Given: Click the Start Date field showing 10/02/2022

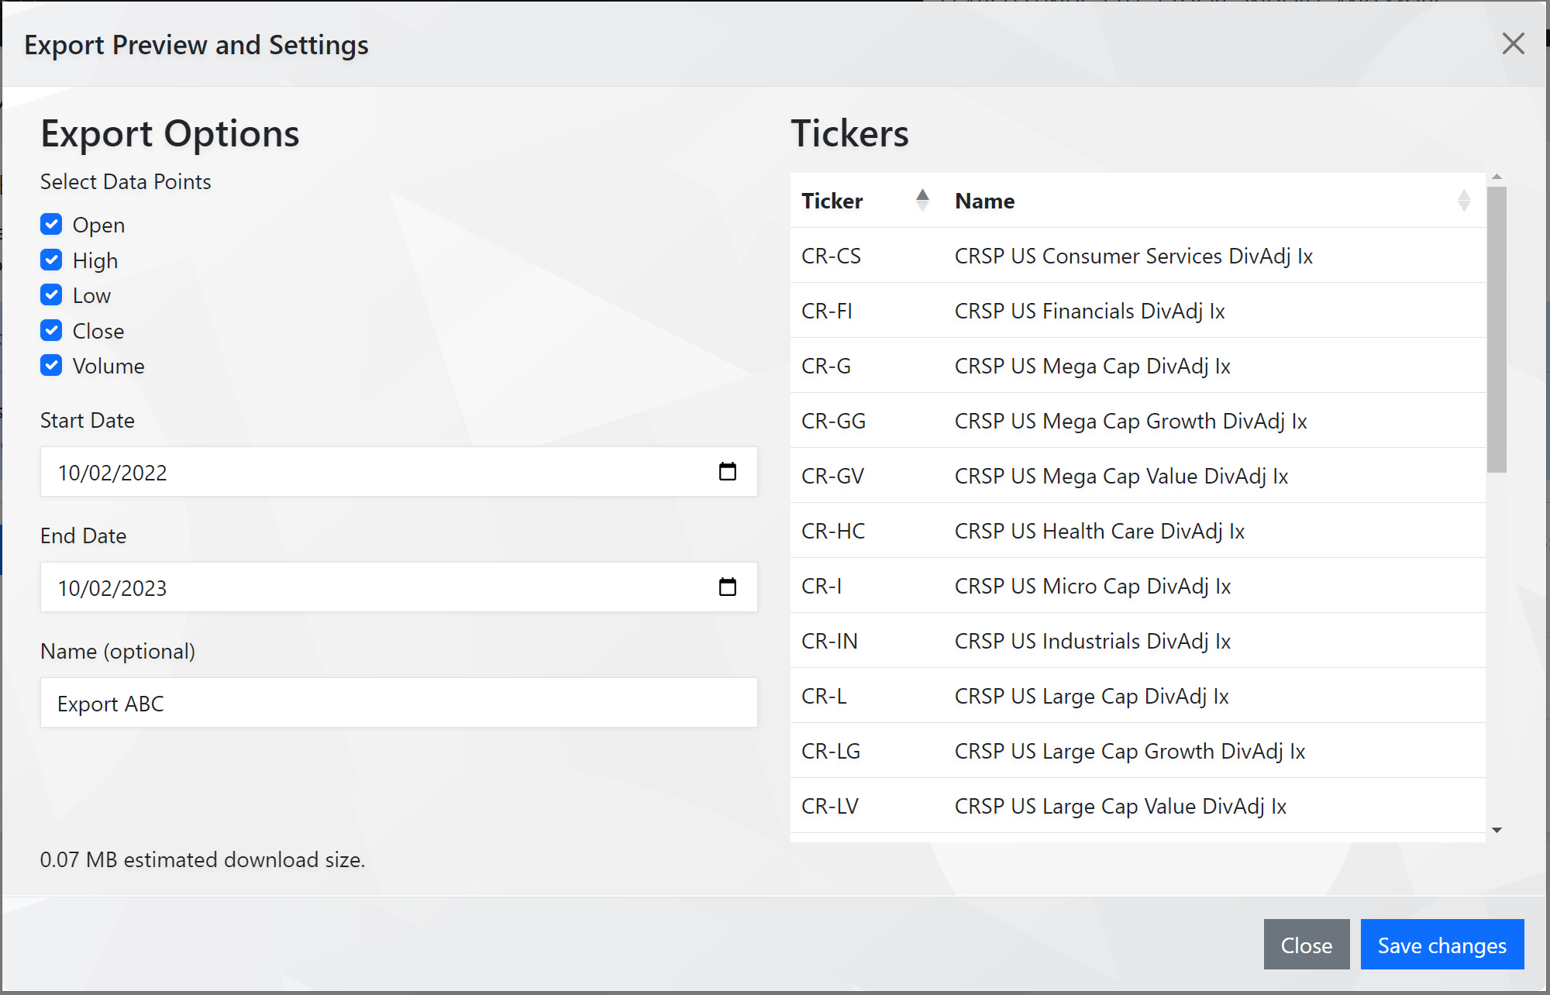Looking at the screenshot, I should [x=398, y=472].
